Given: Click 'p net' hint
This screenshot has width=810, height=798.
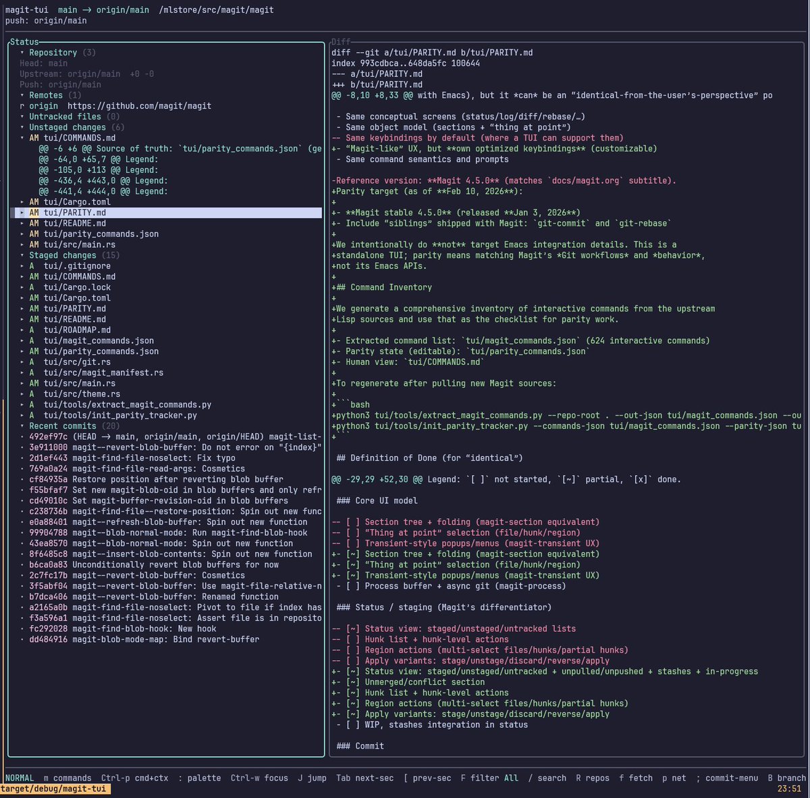Looking at the screenshot, I should coord(674,778).
